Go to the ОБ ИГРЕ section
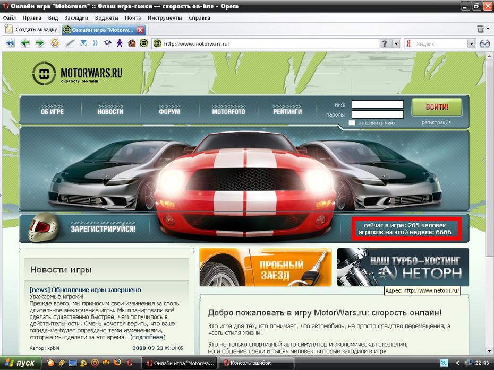Viewport: 494px width, 370px height. click(x=52, y=112)
